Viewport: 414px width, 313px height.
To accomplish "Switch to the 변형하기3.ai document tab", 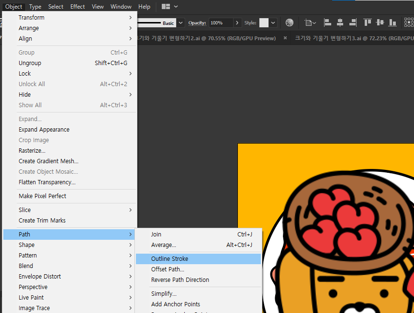I will [354, 38].
